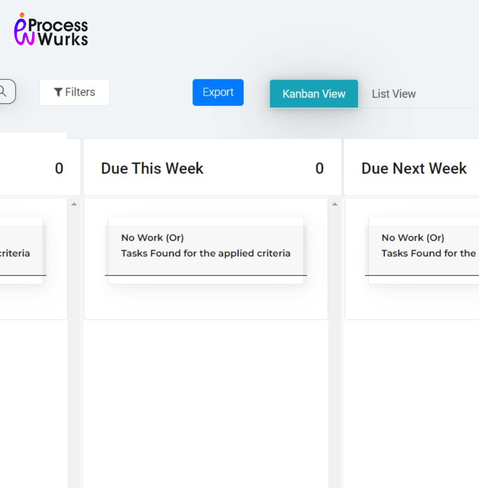Click the funnel icon beside Filters
The image size is (479, 488).
(58, 92)
